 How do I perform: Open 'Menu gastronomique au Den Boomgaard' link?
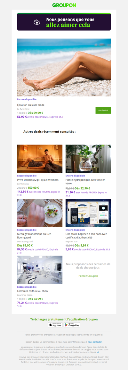coord(34,236)
